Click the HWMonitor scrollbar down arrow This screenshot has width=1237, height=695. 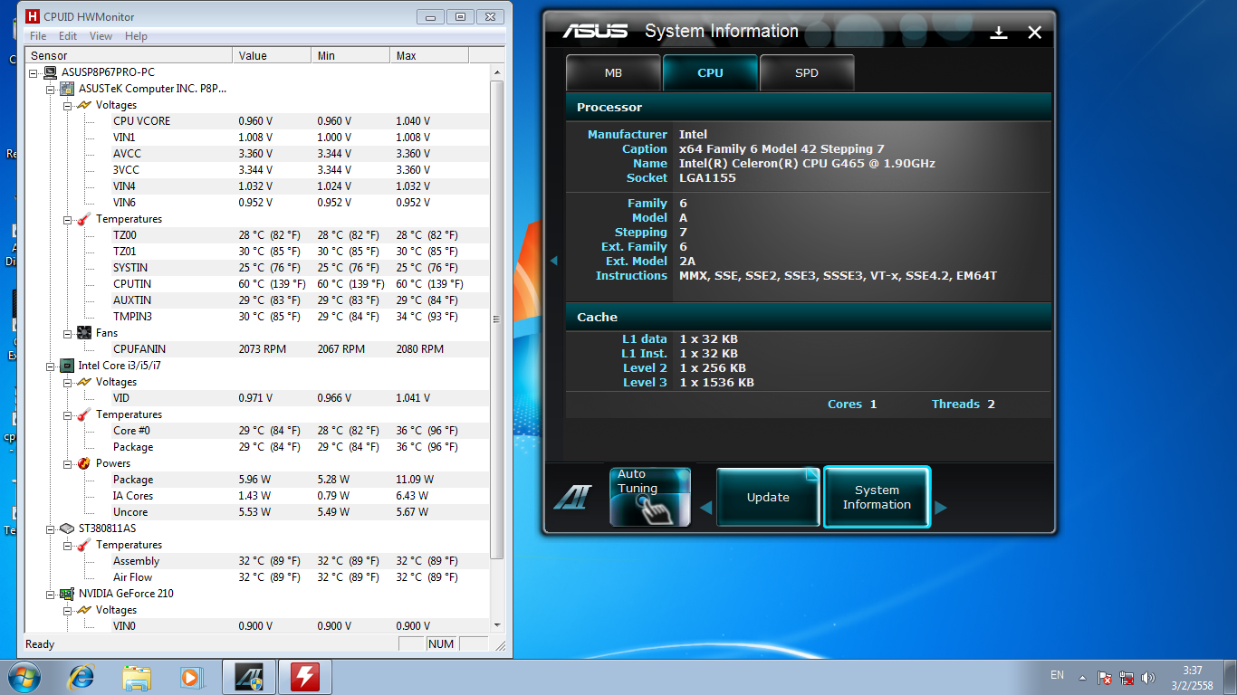coord(496,624)
